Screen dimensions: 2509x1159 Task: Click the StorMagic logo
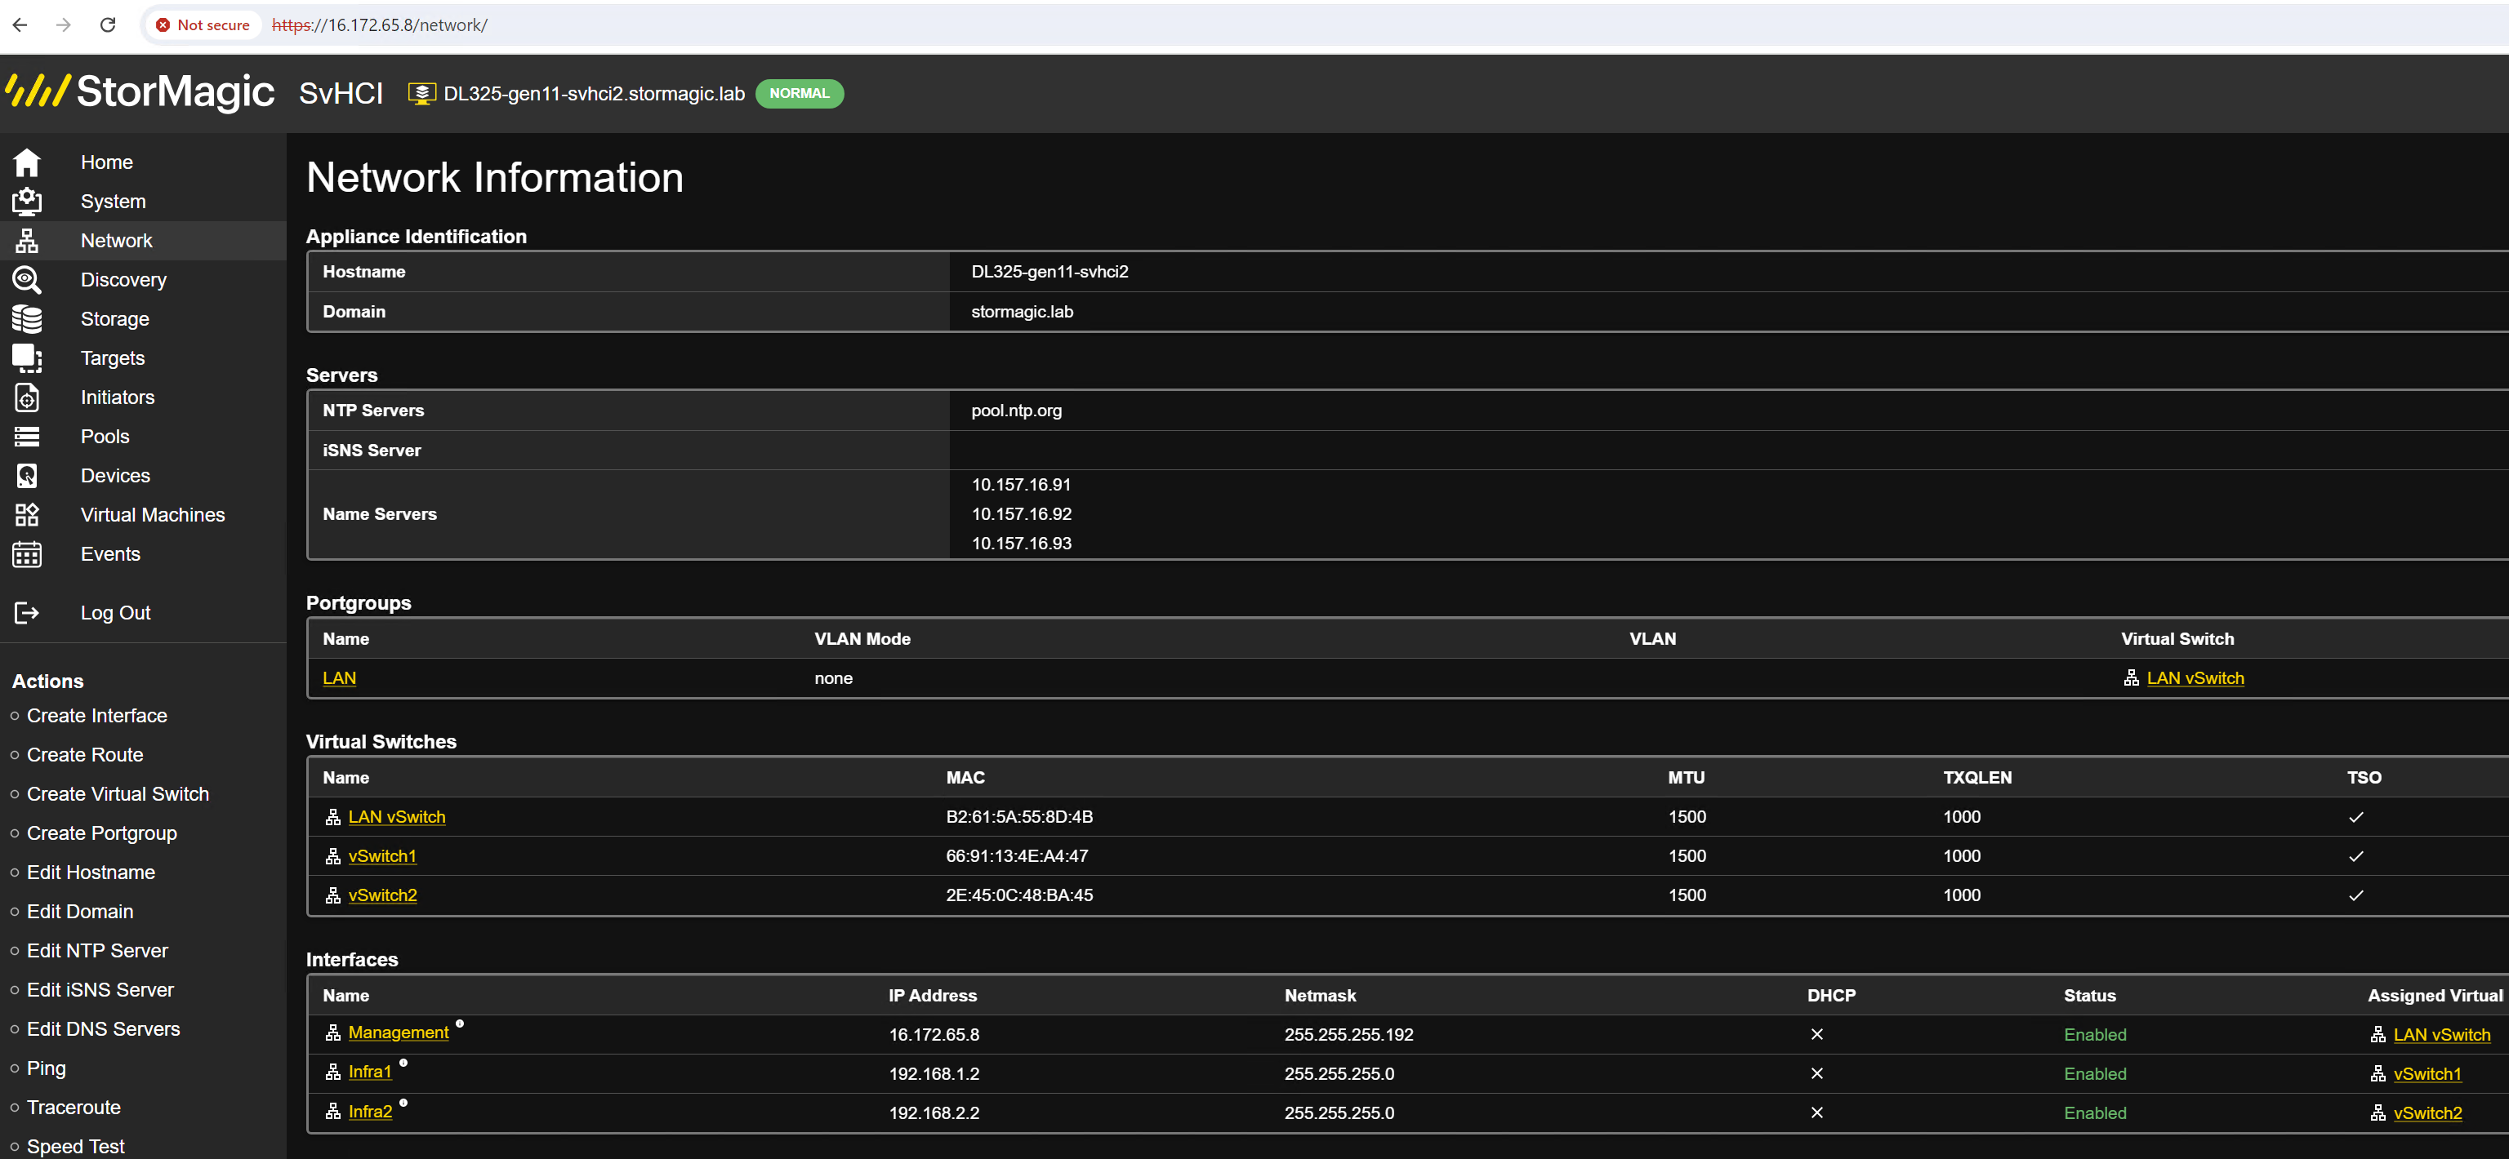point(140,92)
